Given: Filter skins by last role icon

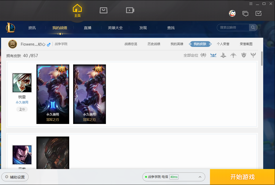Looking at the screenshot, I should click(x=253, y=55).
